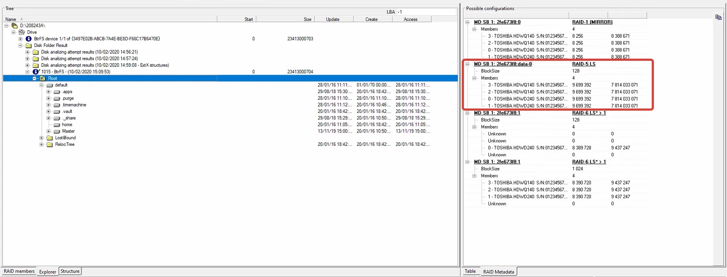Click the 1015 - BtrFS info icon
Screen dimensions: 727x277
click(36, 72)
